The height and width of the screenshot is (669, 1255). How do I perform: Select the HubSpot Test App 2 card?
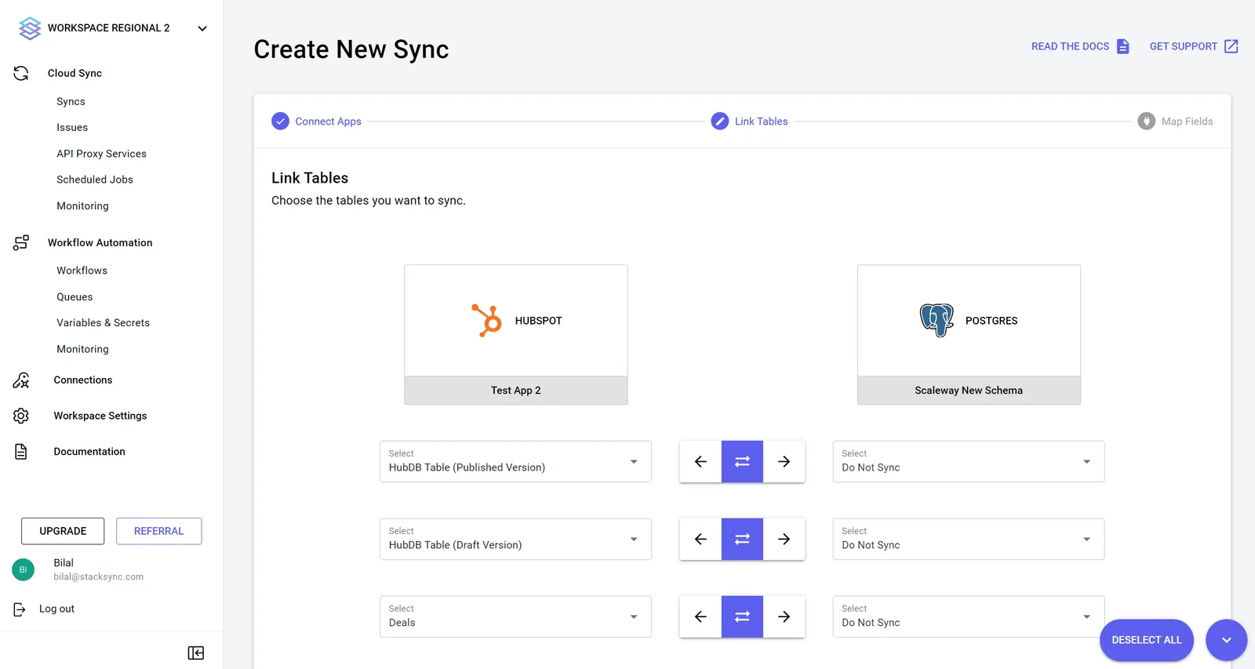coord(516,335)
